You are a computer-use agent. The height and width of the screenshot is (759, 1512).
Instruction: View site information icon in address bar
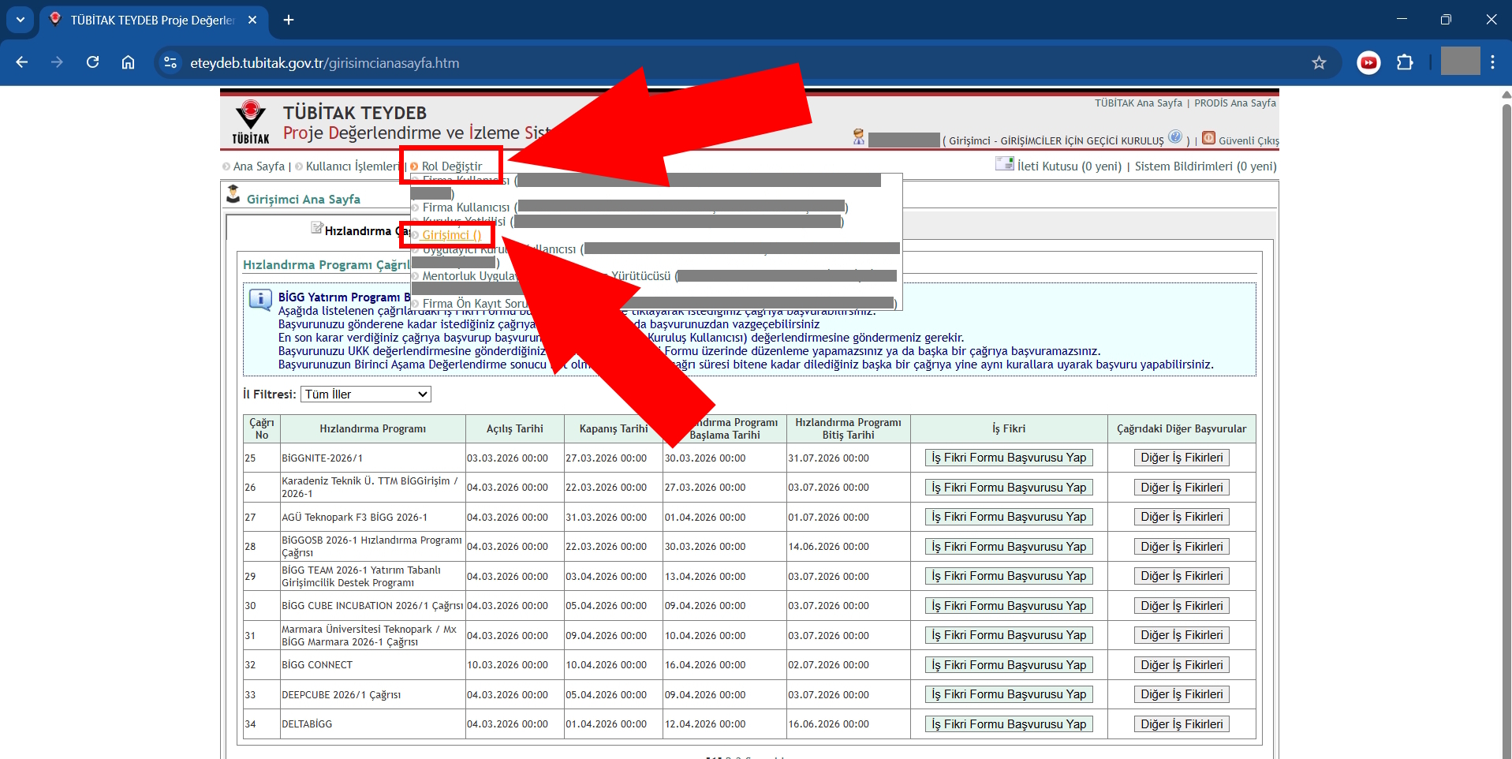pyautogui.click(x=170, y=63)
